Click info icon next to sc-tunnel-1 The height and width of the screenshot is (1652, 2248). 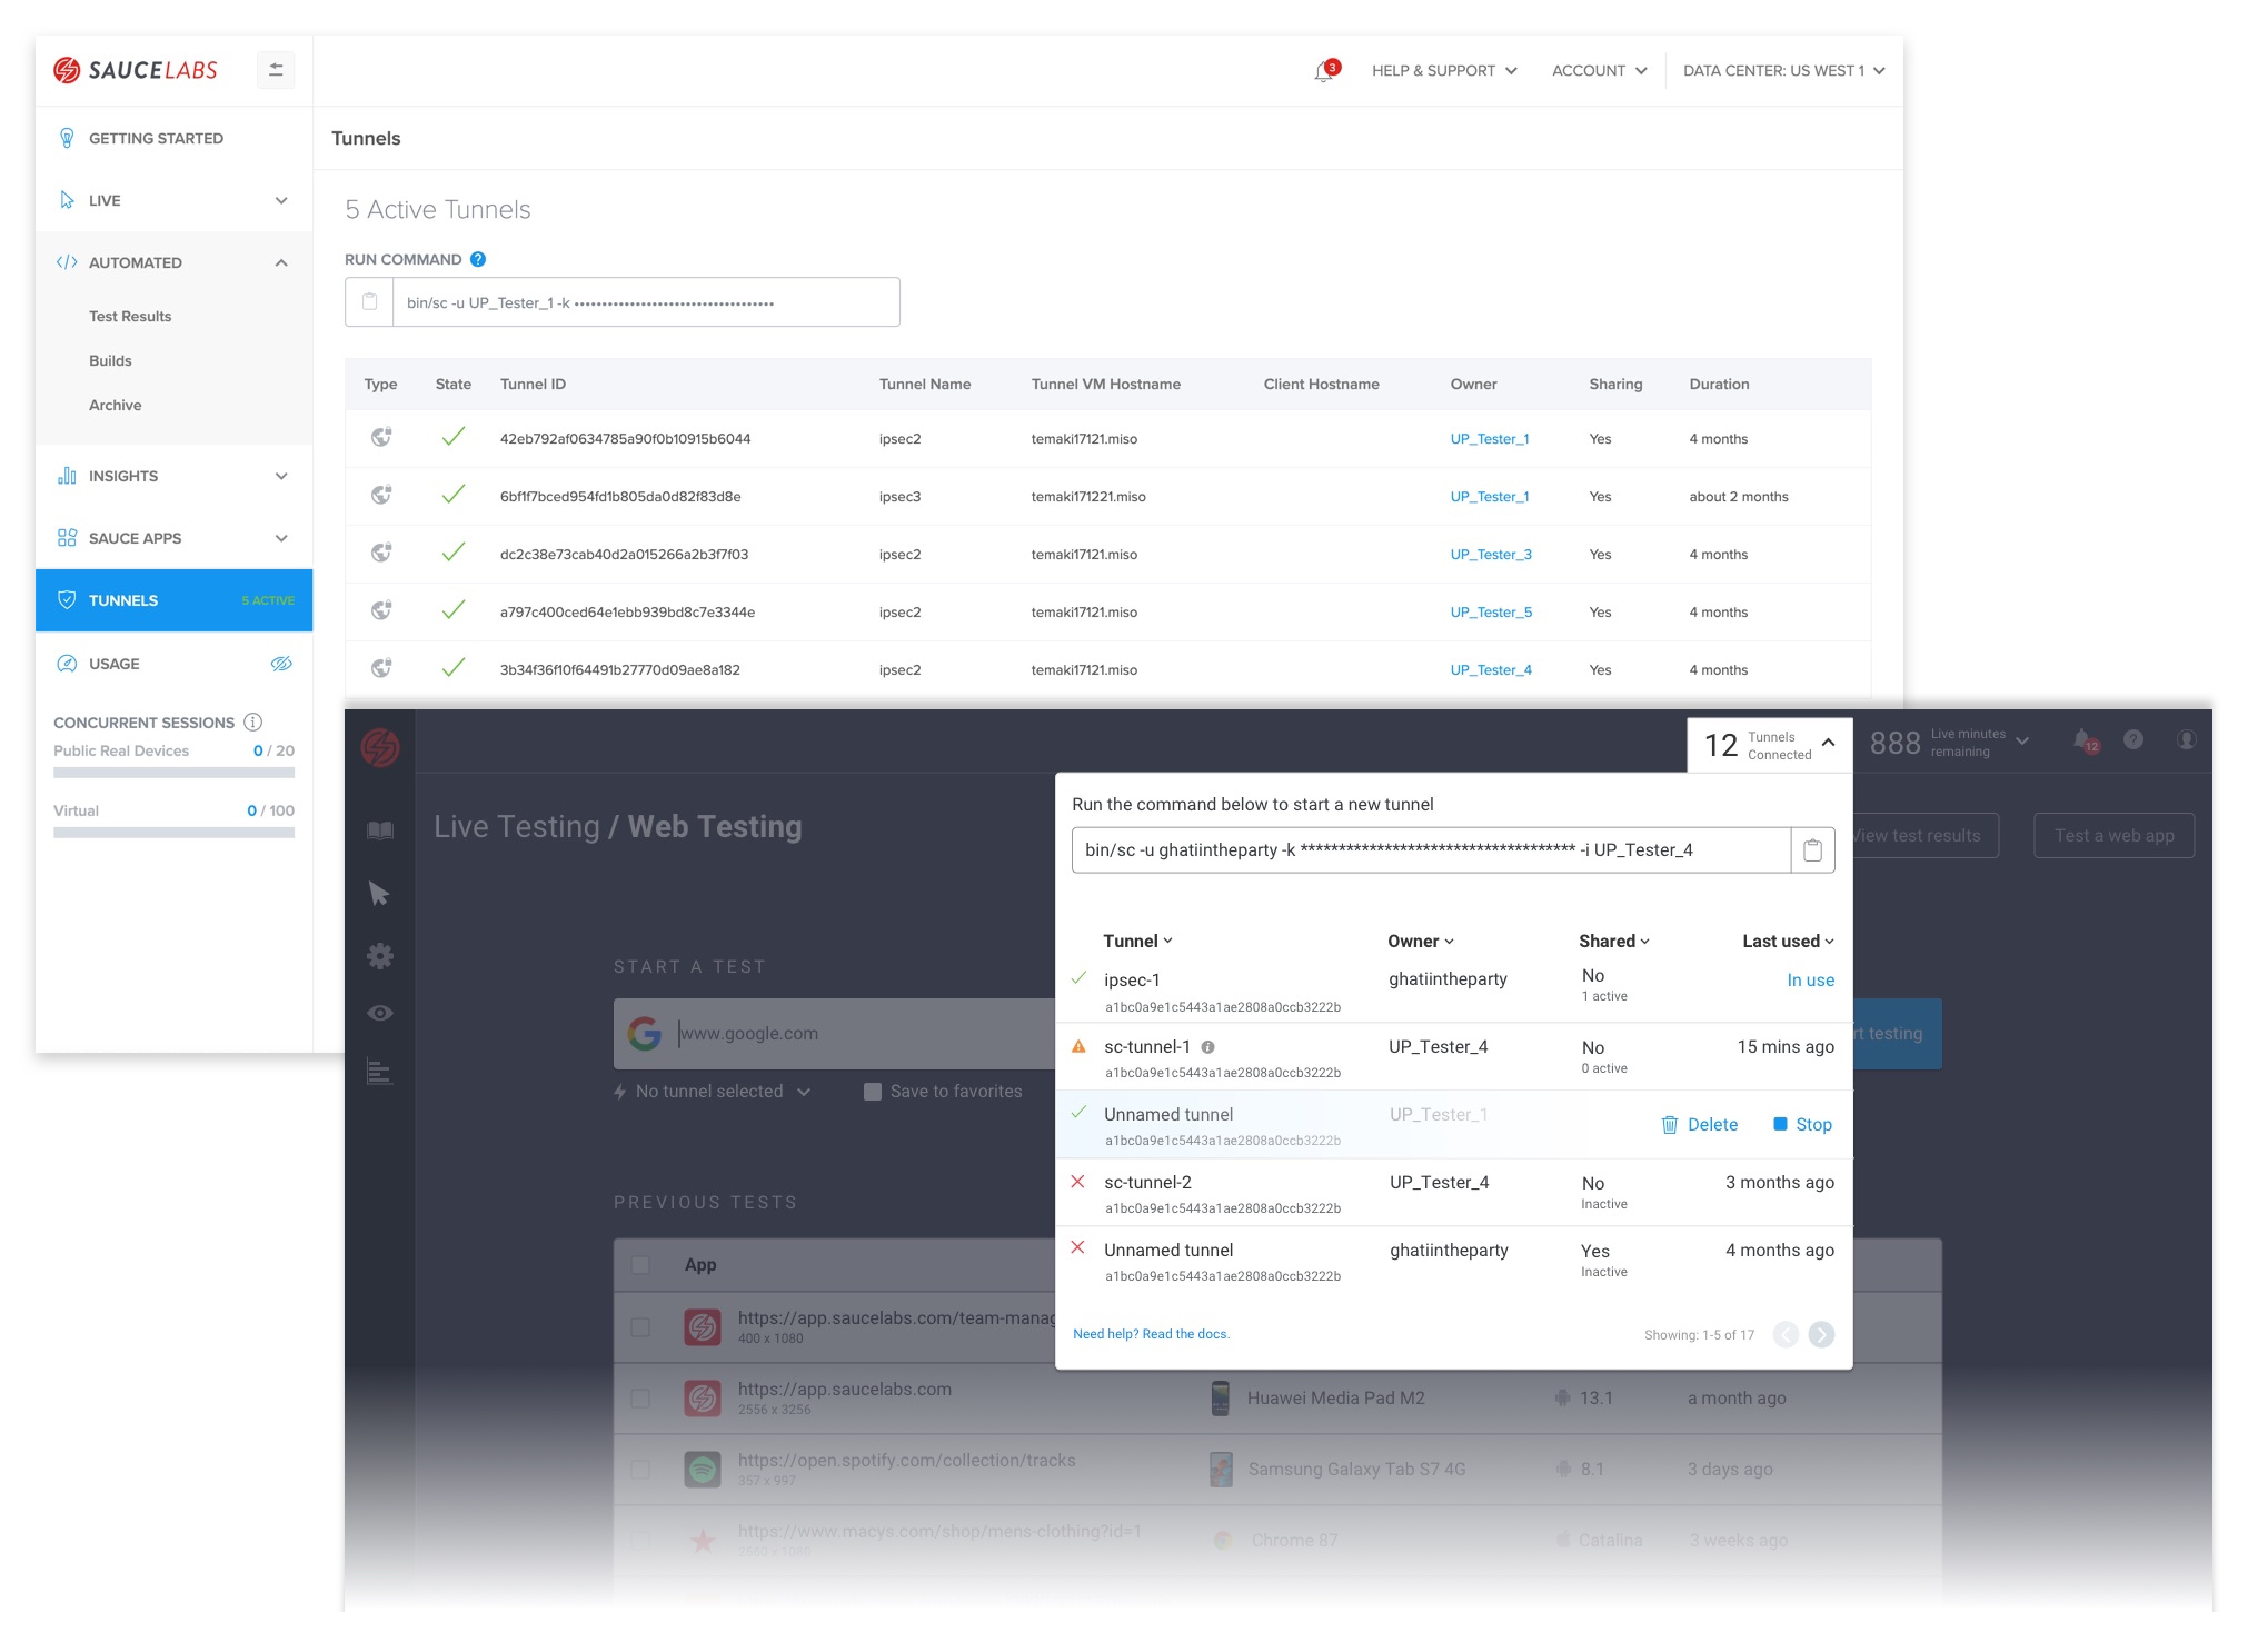pyautogui.click(x=1208, y=1048)
